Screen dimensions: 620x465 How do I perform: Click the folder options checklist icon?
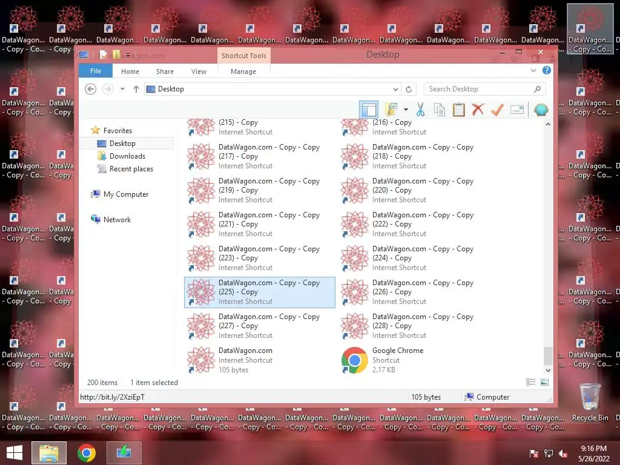391,110
